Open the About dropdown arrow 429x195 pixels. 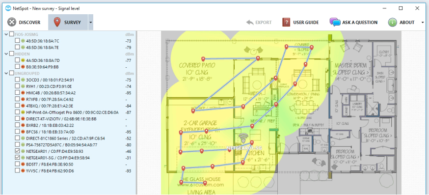423,23
